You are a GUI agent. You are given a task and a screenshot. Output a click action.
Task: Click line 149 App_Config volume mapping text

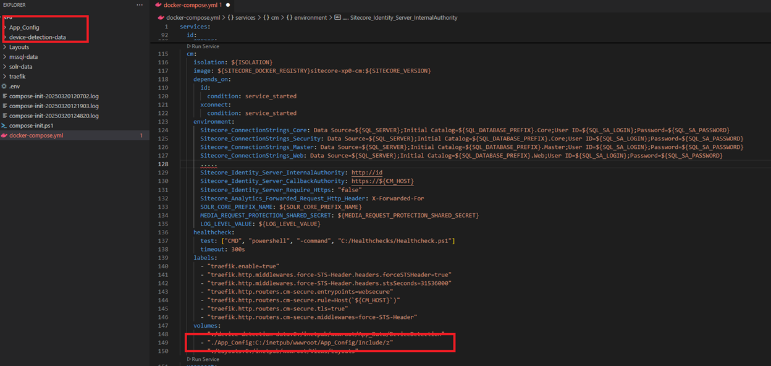coord(300,343)
